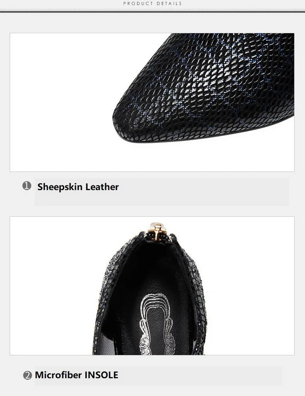Click the number 1 circle badge
The width and height of the screenshot is (305, 396).
click(x=27, y=185)
